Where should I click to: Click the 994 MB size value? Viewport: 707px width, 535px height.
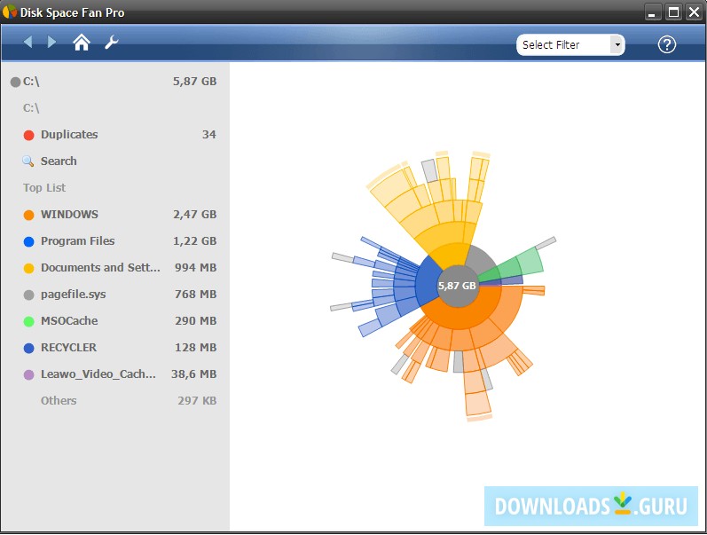[x=196, y=268]
